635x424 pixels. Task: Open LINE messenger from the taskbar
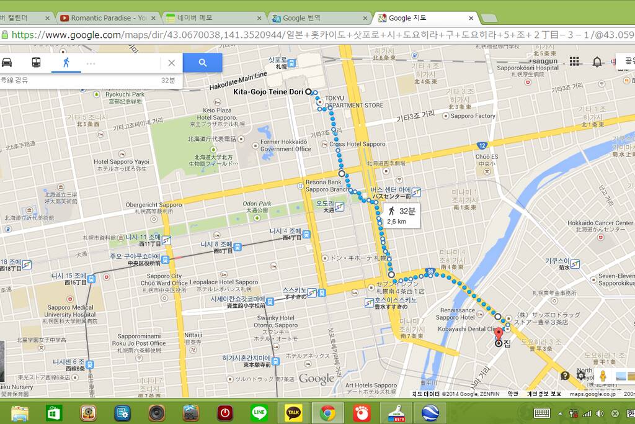tap(259, 413)
